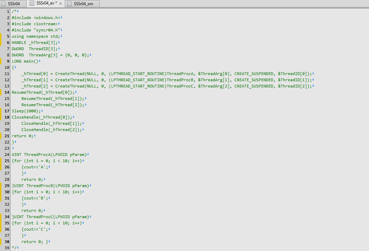Switch to the SSSr04 tab
This screenshot has width=369, height=251.
click(x=14, y=3)
